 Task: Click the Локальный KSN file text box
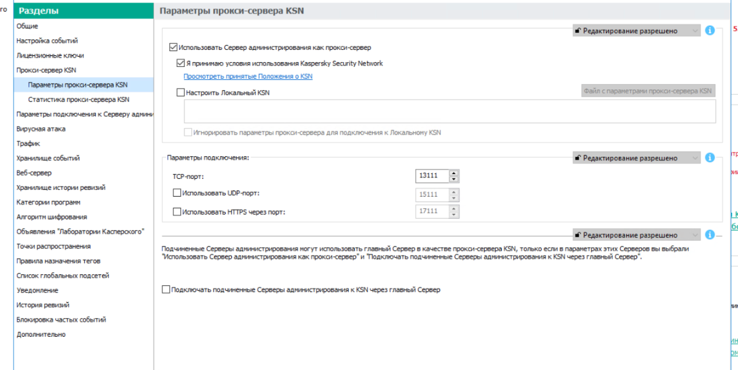450,112
